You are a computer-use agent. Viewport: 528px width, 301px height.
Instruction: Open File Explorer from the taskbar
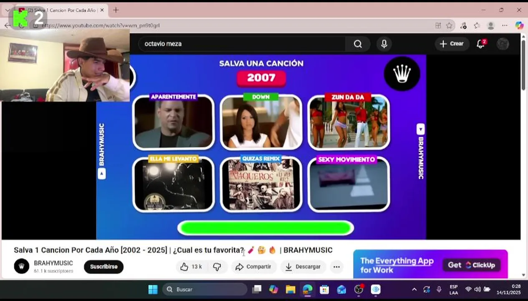(291, 289)
